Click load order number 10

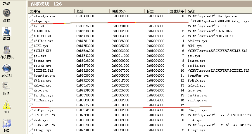pos(182,70)
